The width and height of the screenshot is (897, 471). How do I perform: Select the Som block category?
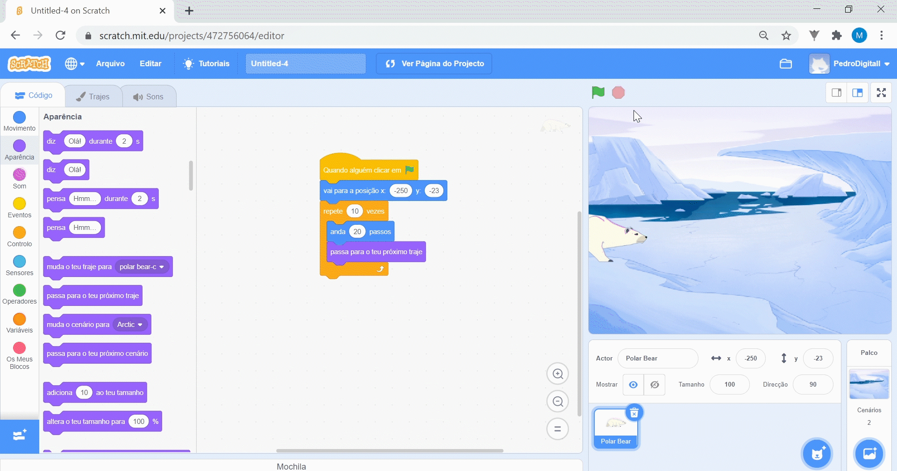point(20,179)
